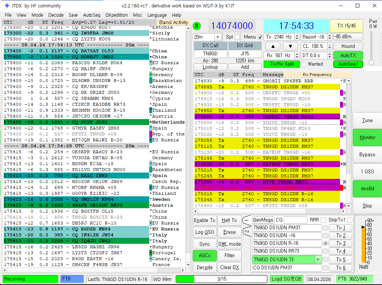The height and width of the screenshot is (285, 382).
Task: Select radio button for TN8GD DS1UDN PM37
Action: [x=325, y=228]
